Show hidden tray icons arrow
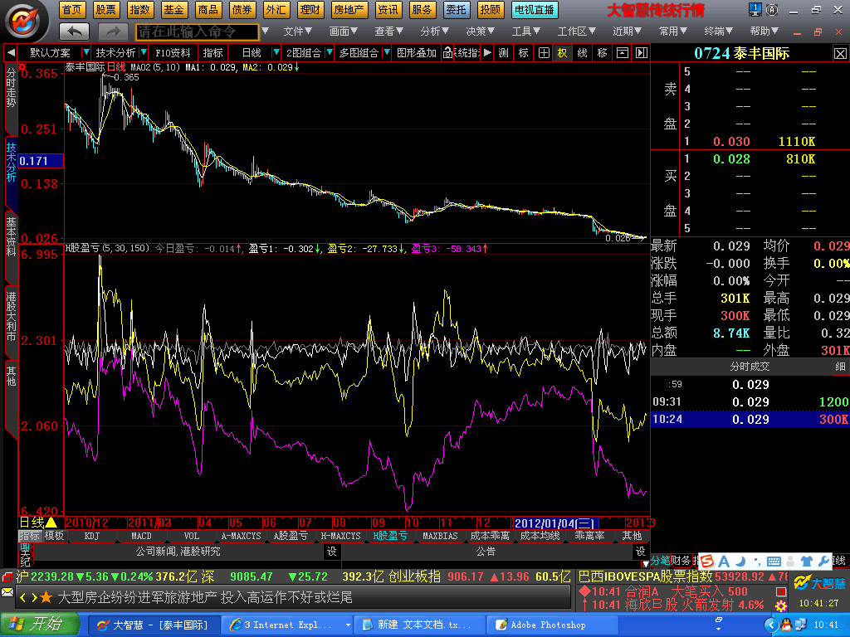Viewport: 850px width, 637px height. [x=771, y=625]
